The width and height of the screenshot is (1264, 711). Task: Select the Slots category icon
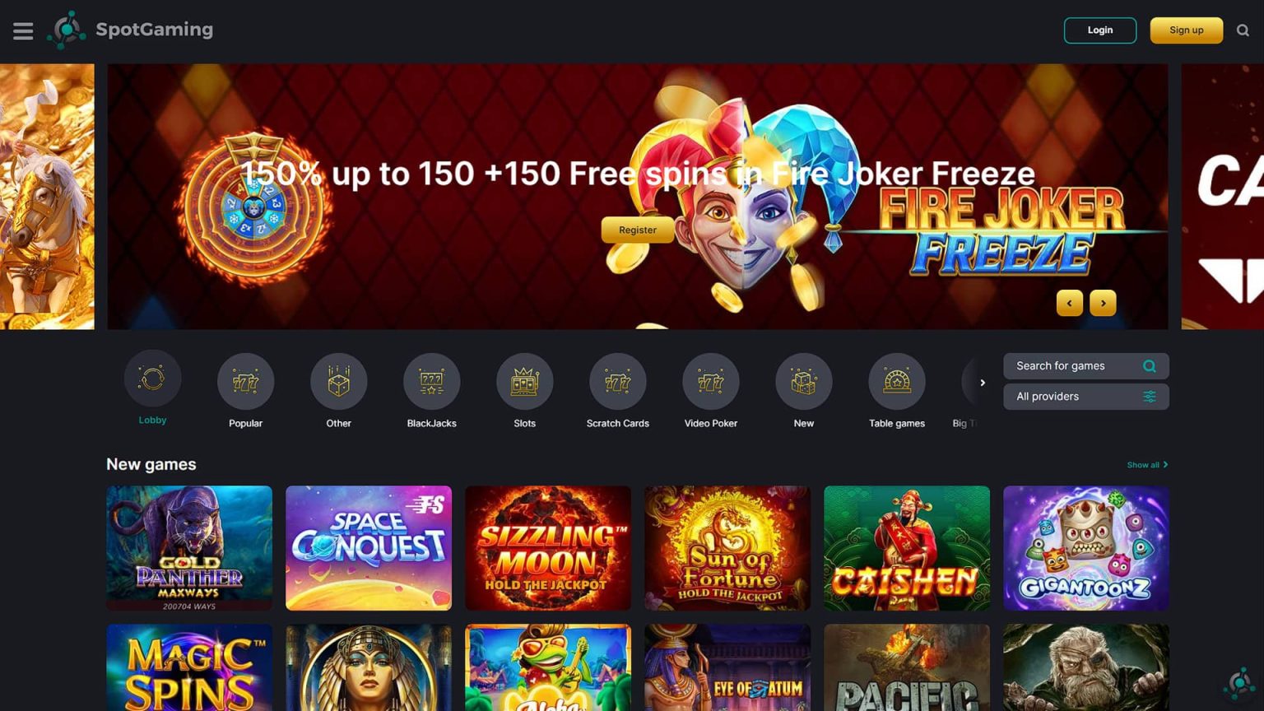pos(524,382)
